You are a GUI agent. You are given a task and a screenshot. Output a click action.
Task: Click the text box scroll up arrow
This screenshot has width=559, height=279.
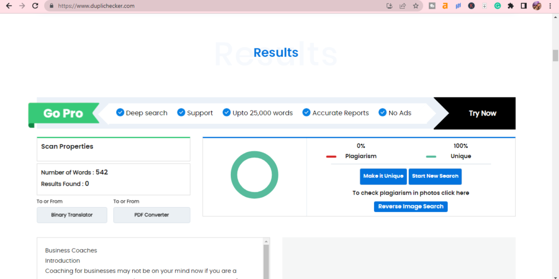point(266,241)
